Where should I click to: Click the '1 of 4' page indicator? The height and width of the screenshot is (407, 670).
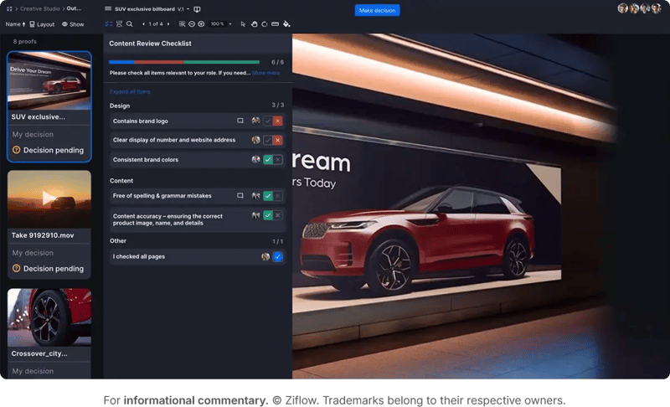coord(156,24)
